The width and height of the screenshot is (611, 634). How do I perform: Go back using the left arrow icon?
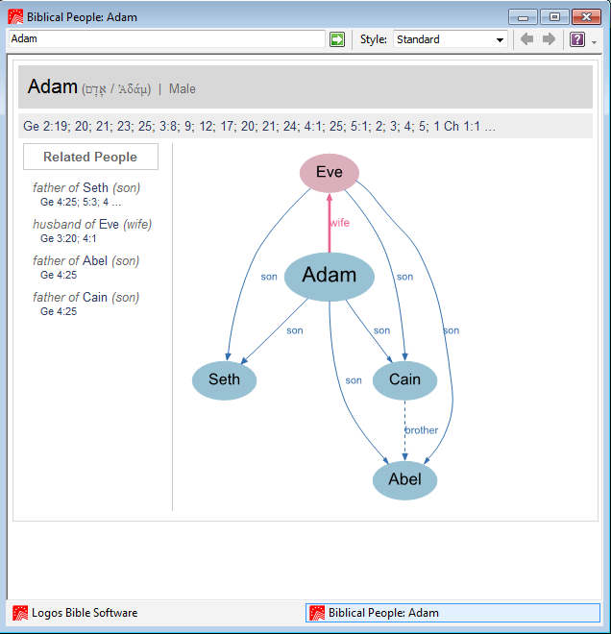pos(526,39)
